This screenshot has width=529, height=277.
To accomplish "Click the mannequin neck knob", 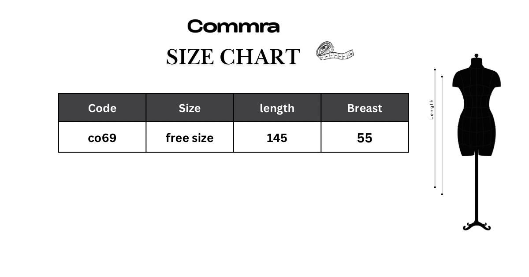I will point(476,56).
